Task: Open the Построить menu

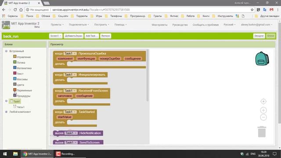Action: 101,25
